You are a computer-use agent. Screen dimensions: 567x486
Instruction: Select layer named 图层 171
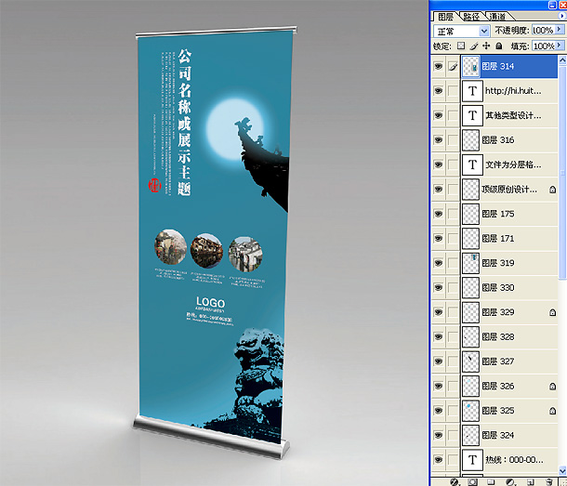(x=498, y=238)
